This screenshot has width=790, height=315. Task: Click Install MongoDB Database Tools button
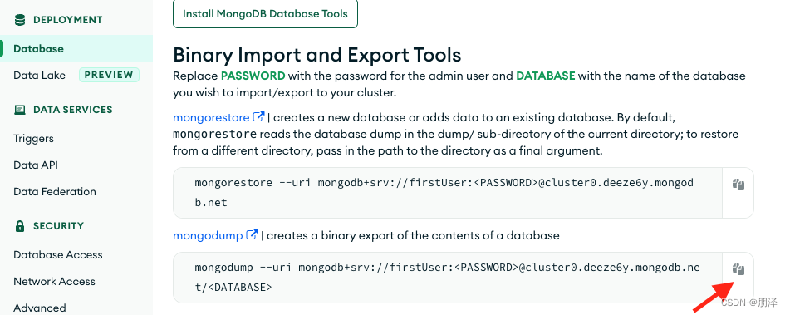coord(265,13)
